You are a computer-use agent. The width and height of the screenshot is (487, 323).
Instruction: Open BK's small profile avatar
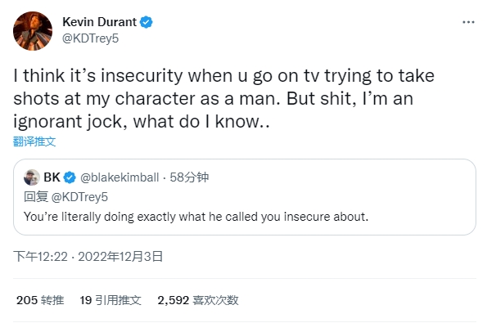pos(32,177)
